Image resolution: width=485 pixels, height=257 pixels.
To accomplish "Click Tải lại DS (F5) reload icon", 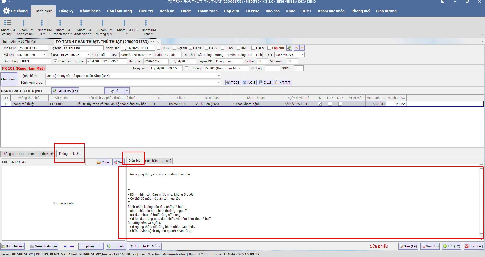I will (54, 91).
